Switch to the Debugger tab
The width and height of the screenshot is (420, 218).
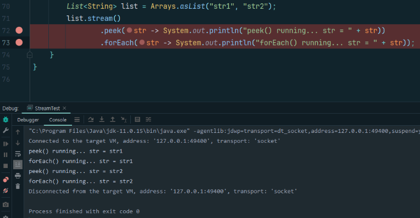28,120
